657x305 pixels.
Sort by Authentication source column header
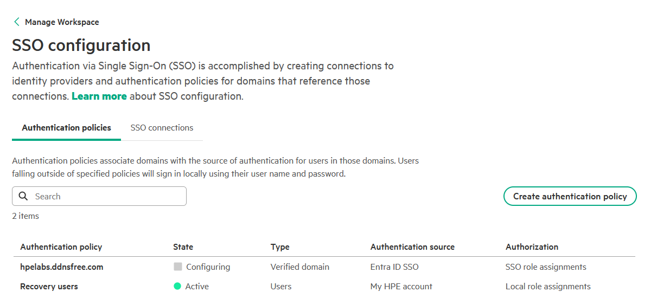[412, 246]
